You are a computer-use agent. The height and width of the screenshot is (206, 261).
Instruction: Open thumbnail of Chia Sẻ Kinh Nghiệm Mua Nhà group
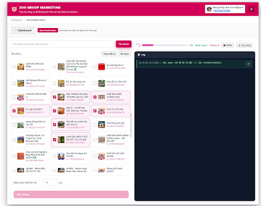coord(21,156)
